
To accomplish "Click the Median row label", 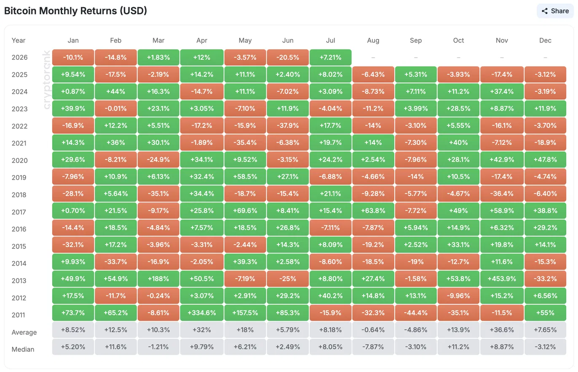I will (23, 349).
